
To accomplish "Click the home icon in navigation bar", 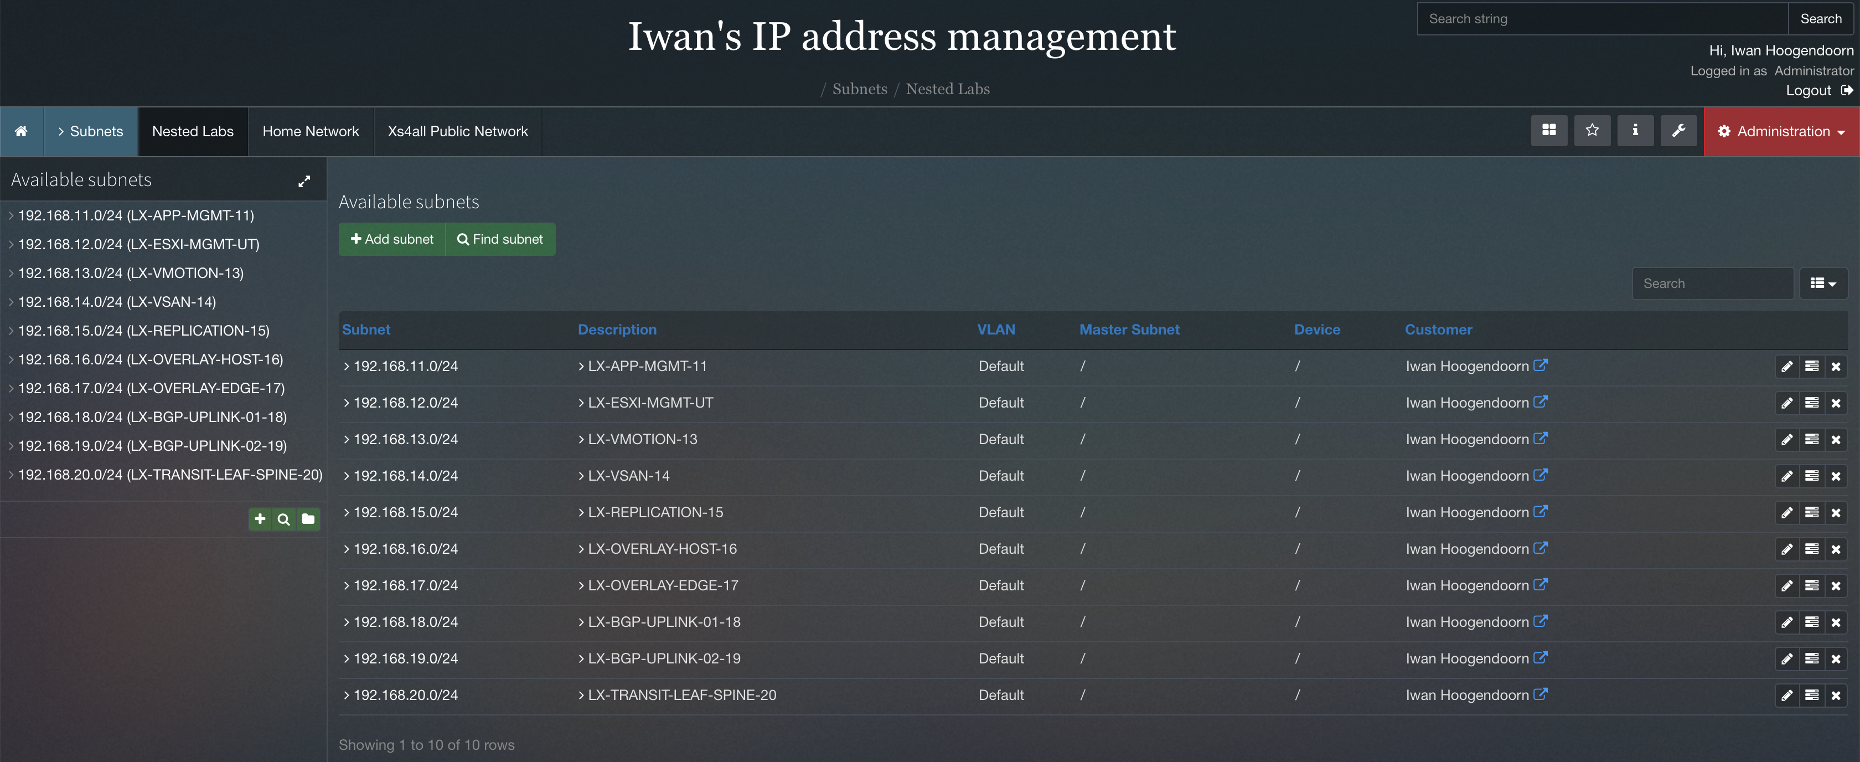I will [22, 131].
